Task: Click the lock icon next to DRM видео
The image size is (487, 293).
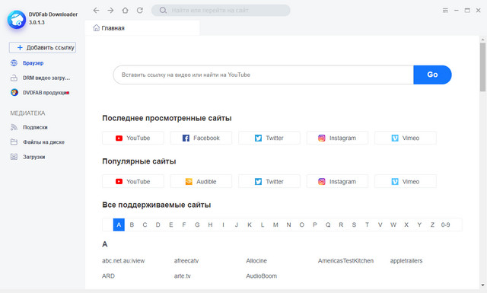Action: [x=14, y=78]
